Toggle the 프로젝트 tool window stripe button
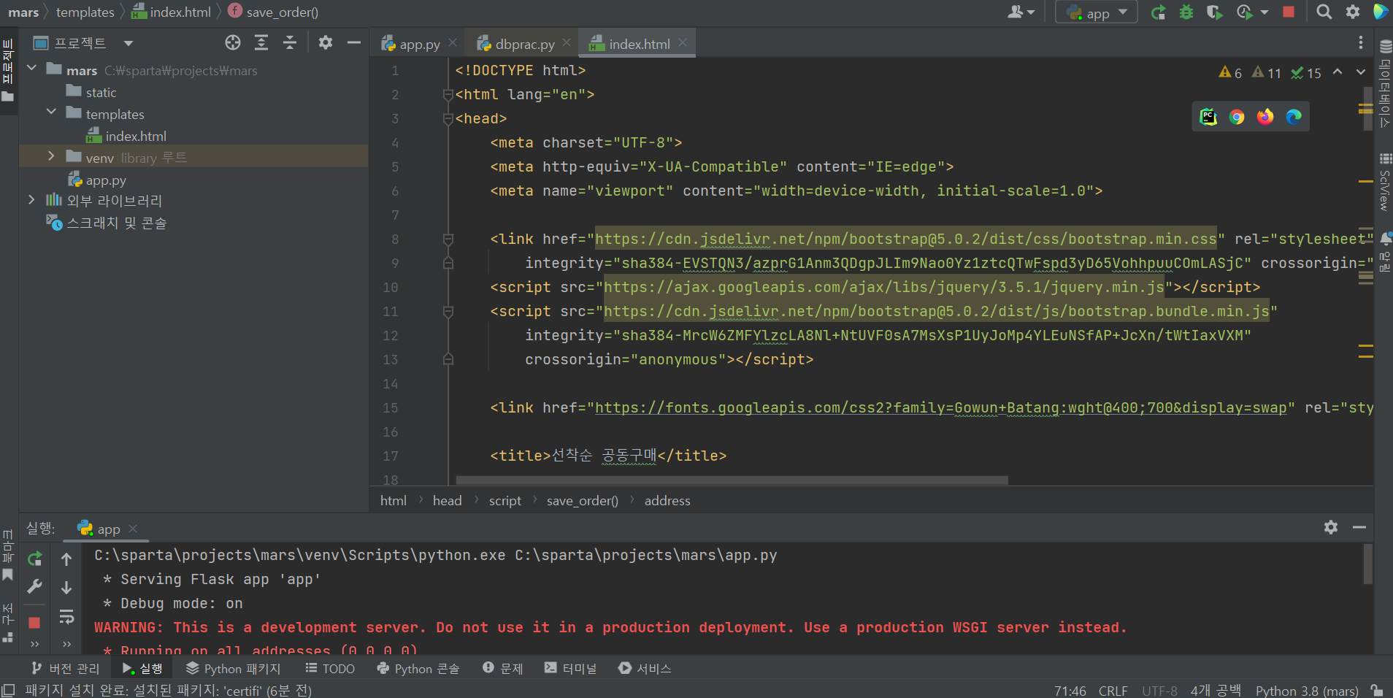 tap(8, 71)
